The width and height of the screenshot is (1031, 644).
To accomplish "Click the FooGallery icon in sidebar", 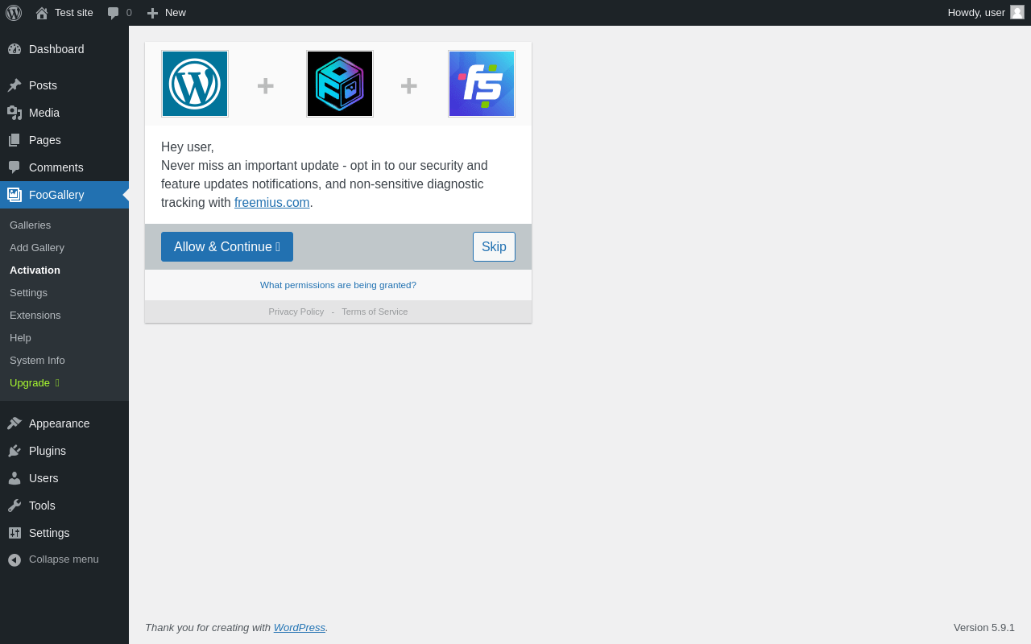I will click(x=14, y=195).
